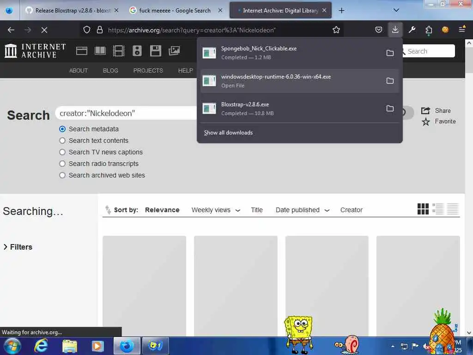
Task: Open the Software floppy disk icon
Action: click(156, 51)
